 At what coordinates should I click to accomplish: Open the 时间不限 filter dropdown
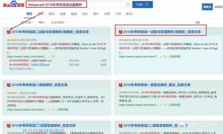[27, 22]
